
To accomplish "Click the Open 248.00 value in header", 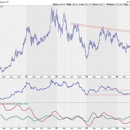I will [x=59, y=4].
